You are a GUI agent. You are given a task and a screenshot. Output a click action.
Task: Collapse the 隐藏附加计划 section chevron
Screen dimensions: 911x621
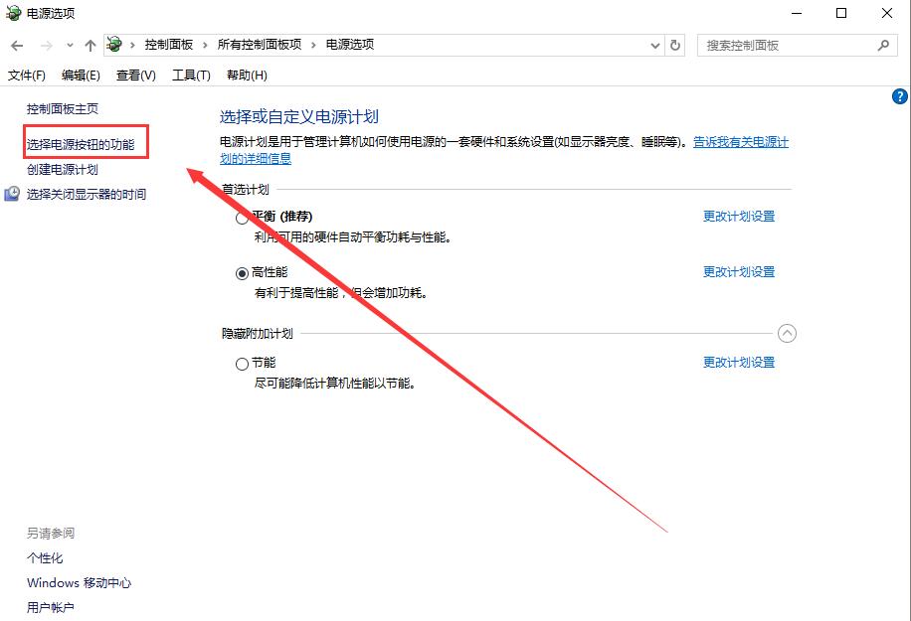click(x=788, y=333)
